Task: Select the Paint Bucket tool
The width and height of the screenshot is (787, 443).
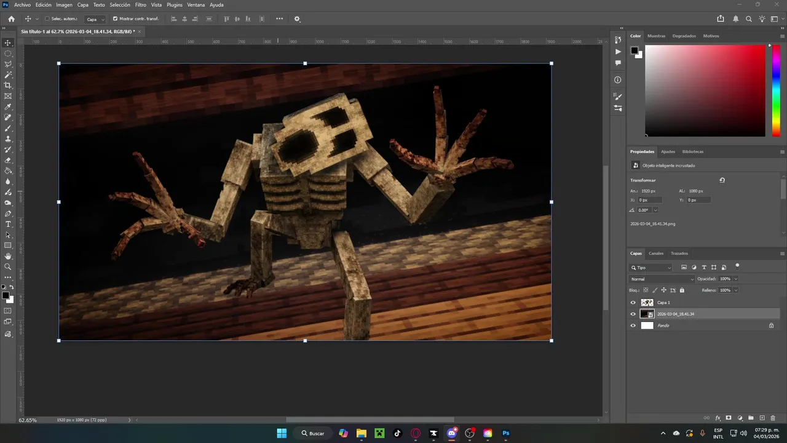Action: tap(8, 171)
